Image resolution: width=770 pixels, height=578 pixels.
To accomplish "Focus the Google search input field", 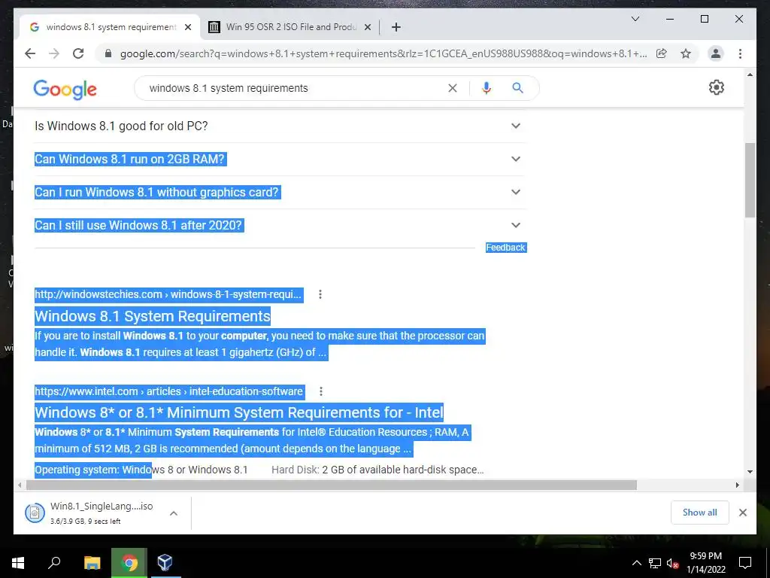I will click(x=295, y=88).
